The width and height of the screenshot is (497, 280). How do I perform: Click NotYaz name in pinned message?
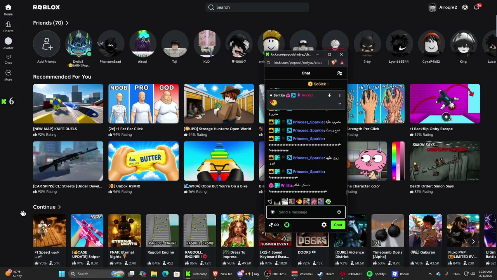(307, 95)
